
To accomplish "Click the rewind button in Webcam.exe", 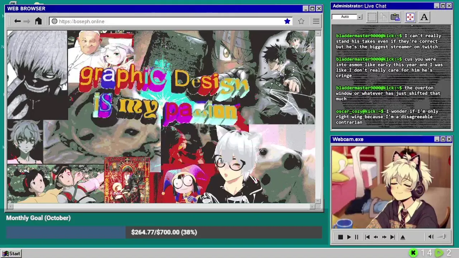I will (x=375, y=237).
